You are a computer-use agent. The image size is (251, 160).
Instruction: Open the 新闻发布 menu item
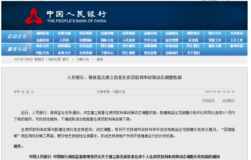[x=43, y=33]
